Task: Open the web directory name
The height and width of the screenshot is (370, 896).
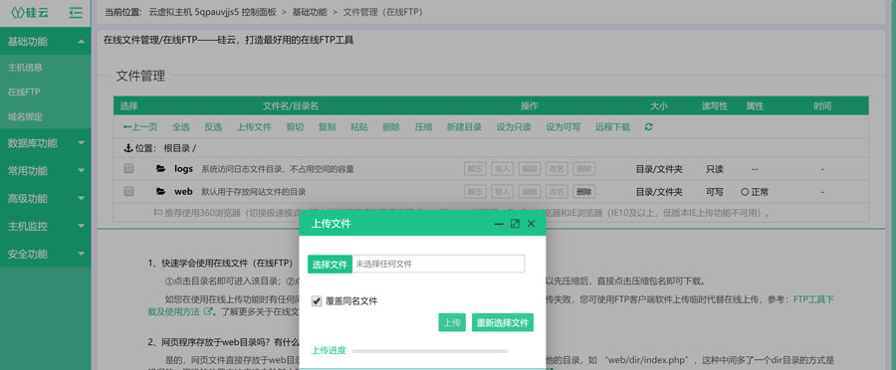Action: (x=183, y=192)
